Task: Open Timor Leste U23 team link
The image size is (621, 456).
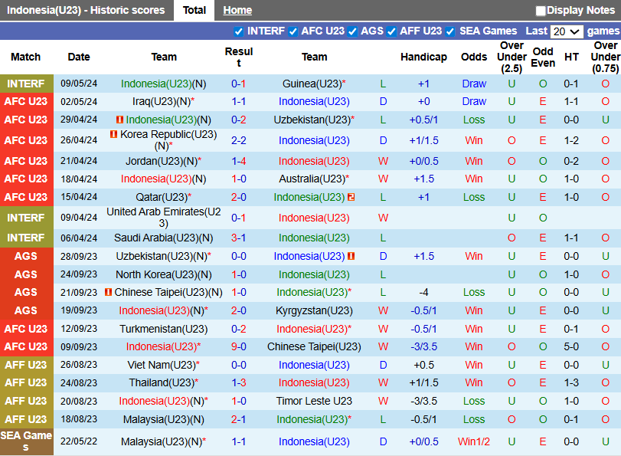Action: tap(314, 401)
